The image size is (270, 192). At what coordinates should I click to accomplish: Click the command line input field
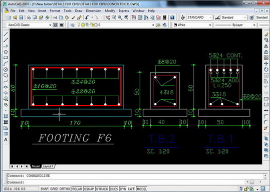pyautogui.click(x=127, y=182)
